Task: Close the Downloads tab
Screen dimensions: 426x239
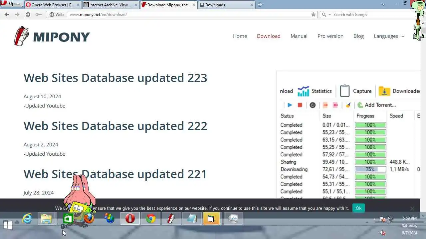Action: (x=252, y=5)
